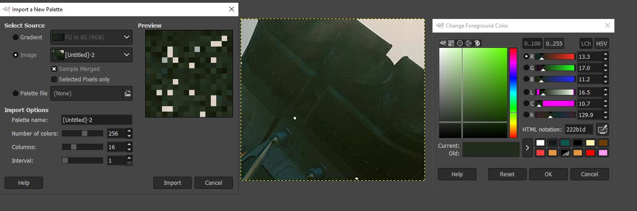The height and width of the screenshot is (211, 637).
Task: Enable the Selected Pixels only checkbox
Action: coord(54,80)
